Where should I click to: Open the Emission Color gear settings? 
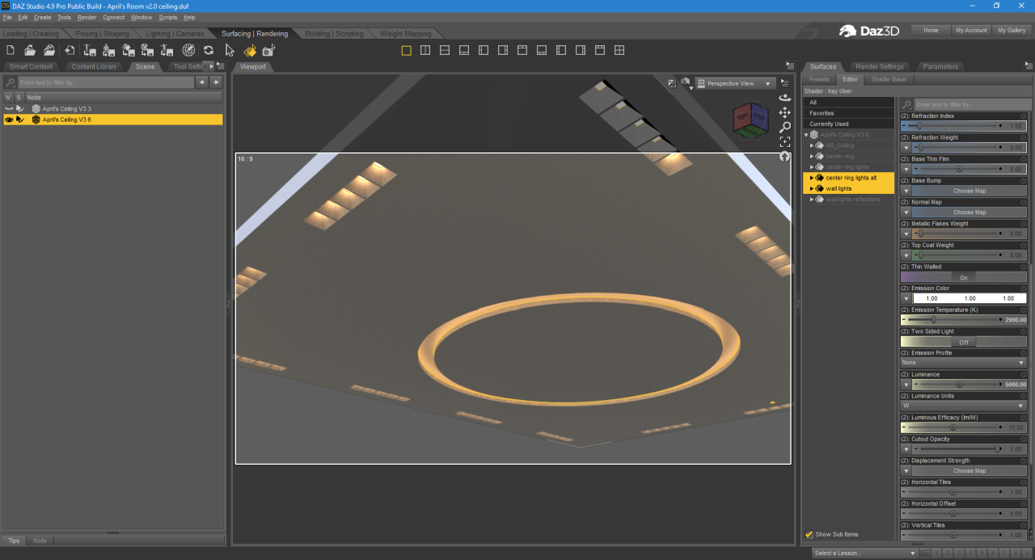point(1023,288)
